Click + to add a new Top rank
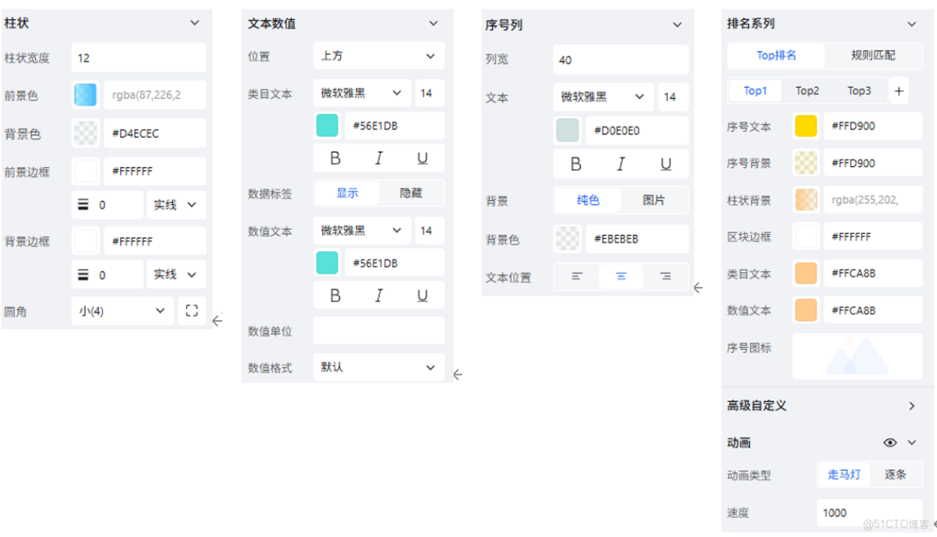This screenshot has width=937, height=537. point(898,90)
